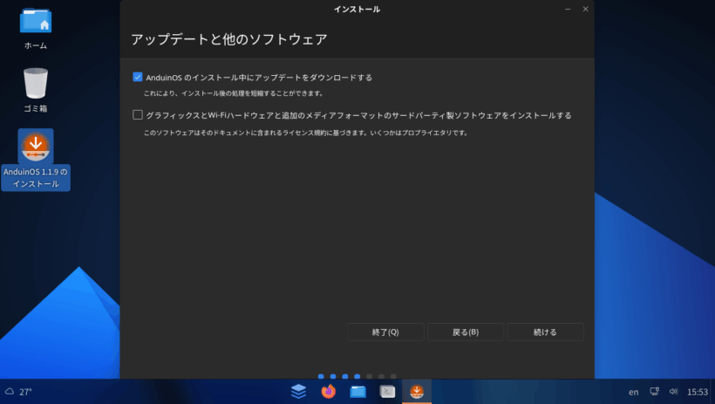715x404 pixels.
Task: Switch the 'en' keyboard input language indicator
Action: (x=633, y=392)
